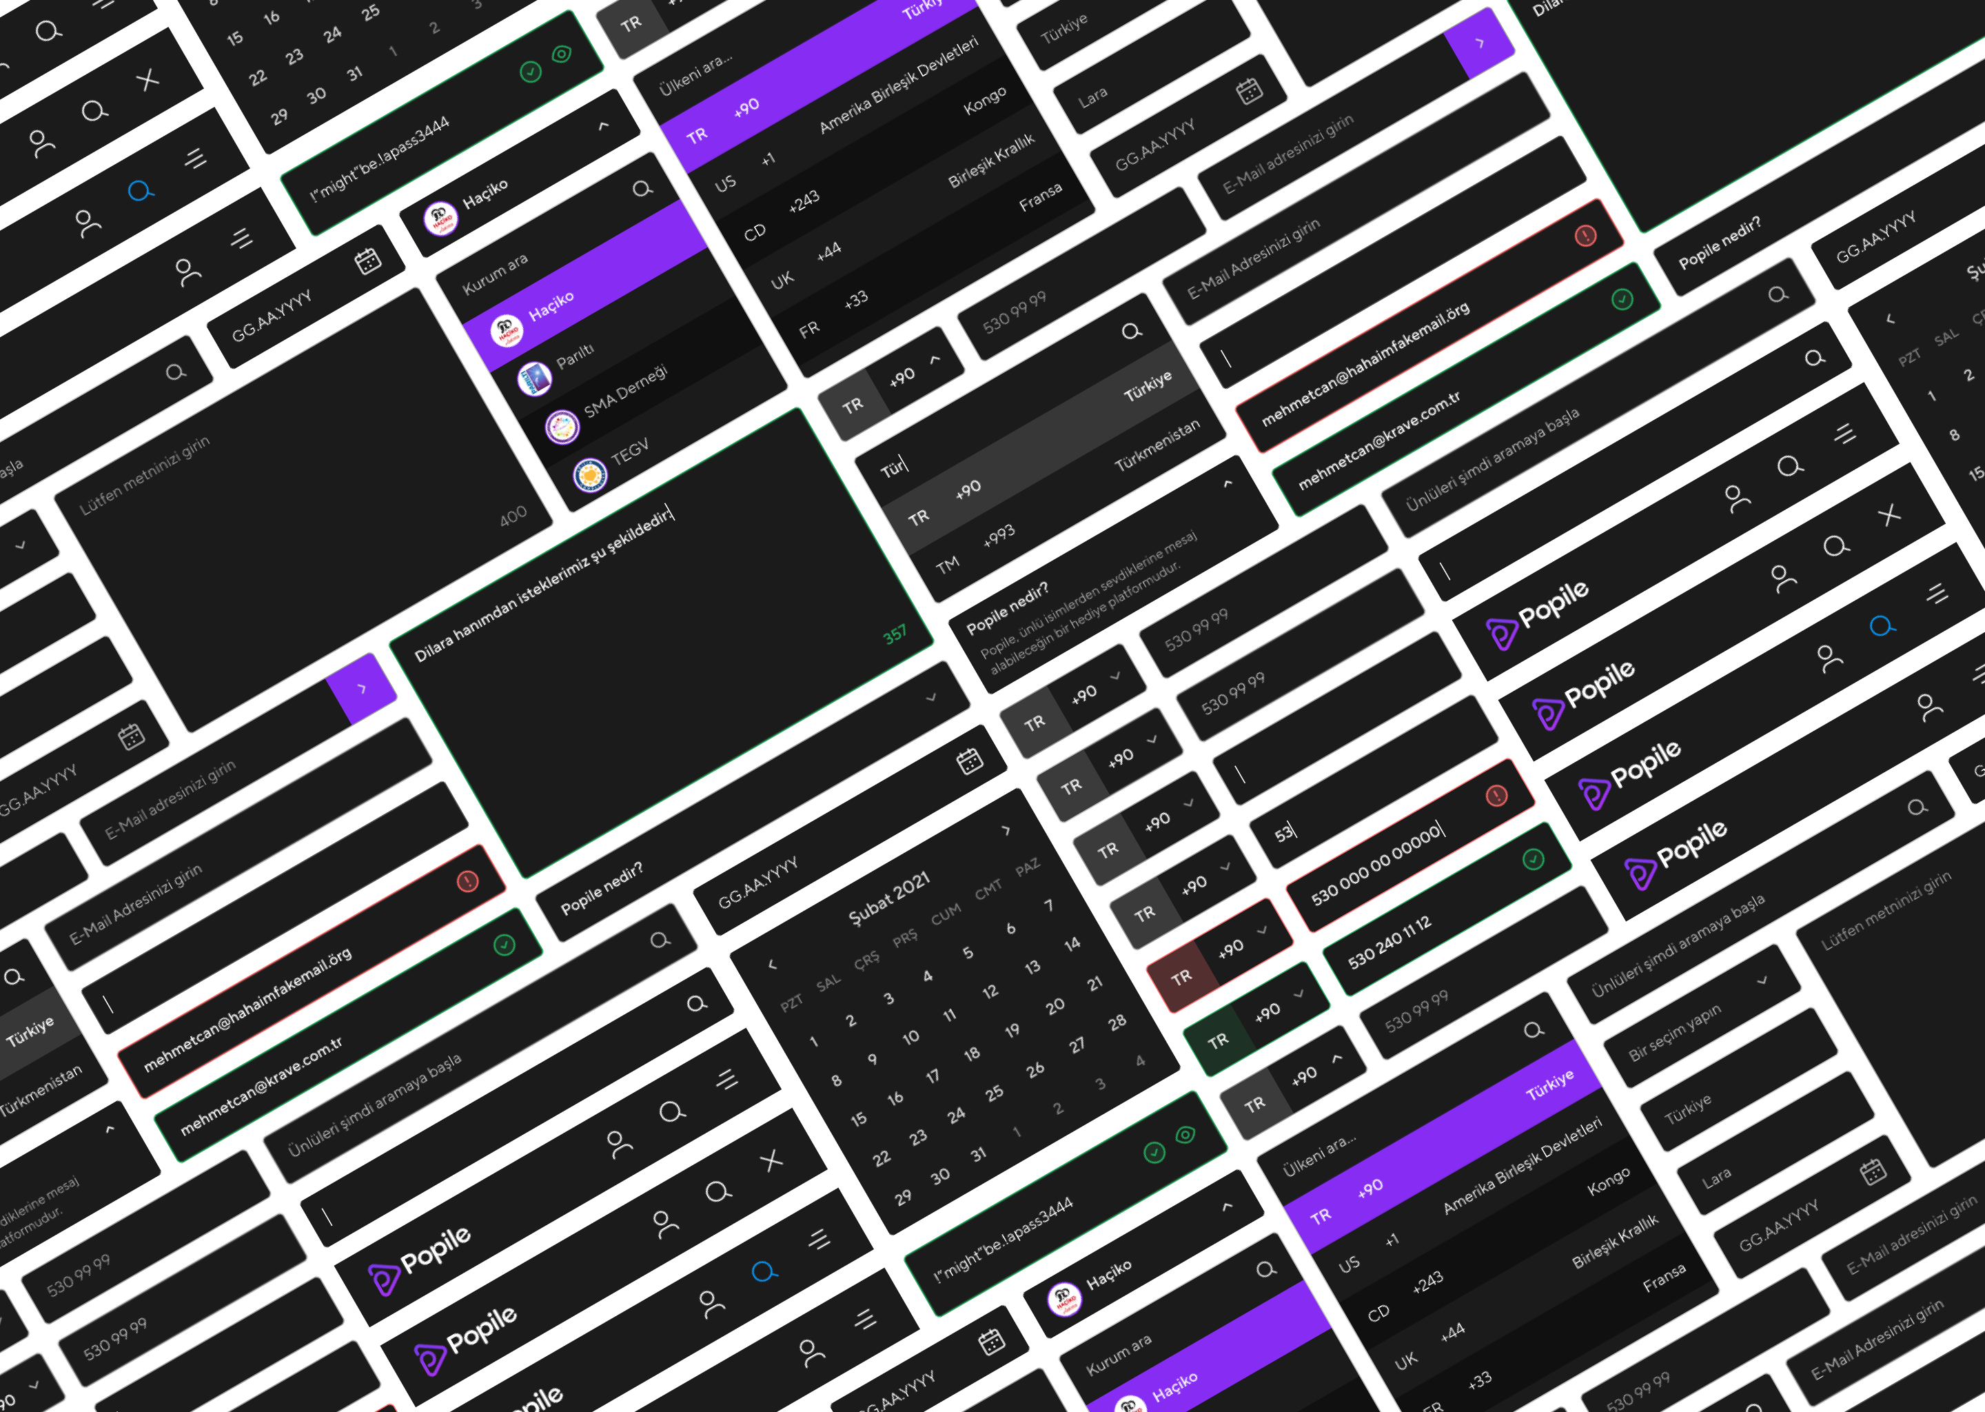Pick day 21 in the Şubat 2021 calendar
Screen dimensions: 1985x1412
point(1095,983)
